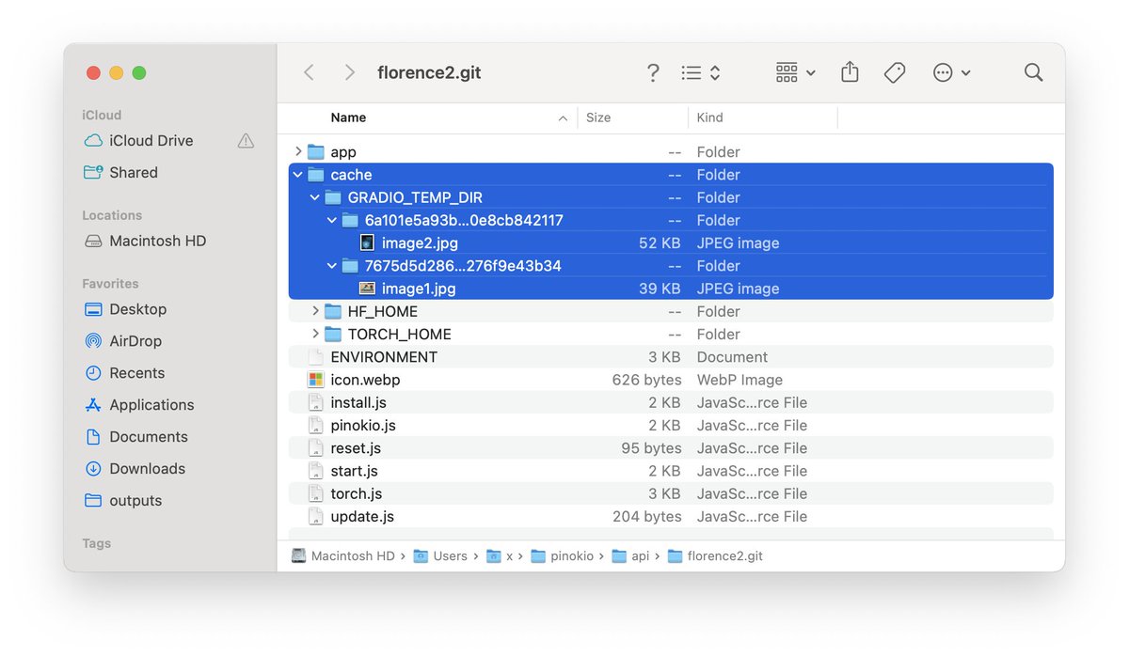Open Applications in the sidebar

pos(151,405)
